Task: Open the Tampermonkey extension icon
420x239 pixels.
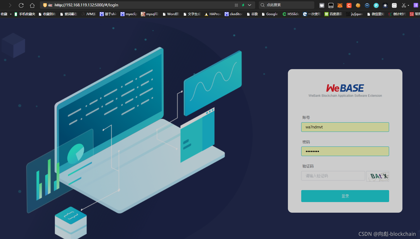Action: coord(331,5)
